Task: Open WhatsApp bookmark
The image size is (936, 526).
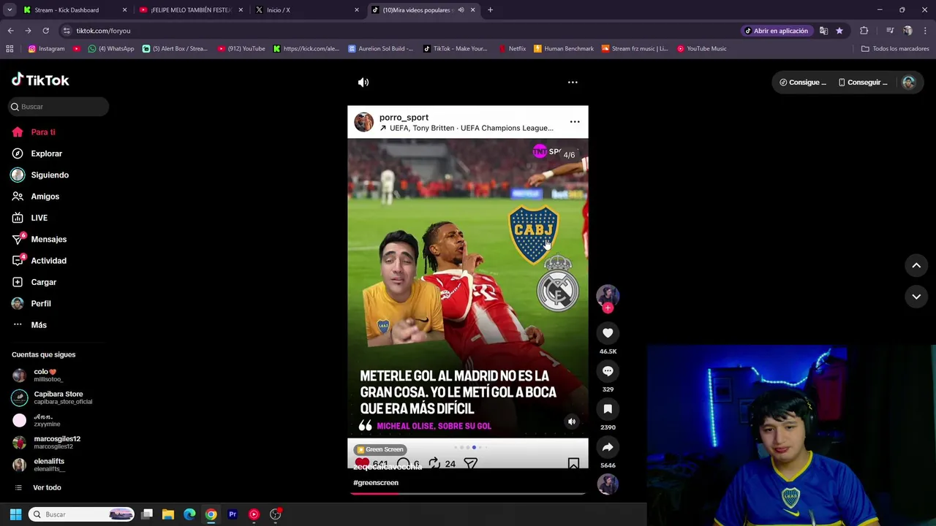Action: [110, 49]
